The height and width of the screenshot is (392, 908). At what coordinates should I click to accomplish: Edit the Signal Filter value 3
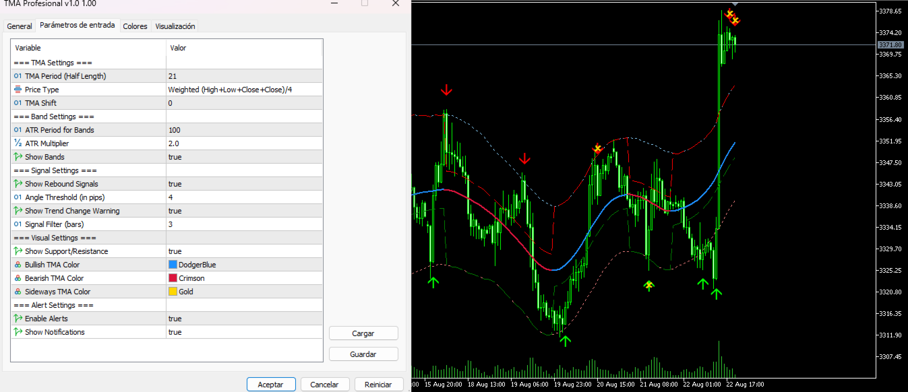tap(244, 224)
